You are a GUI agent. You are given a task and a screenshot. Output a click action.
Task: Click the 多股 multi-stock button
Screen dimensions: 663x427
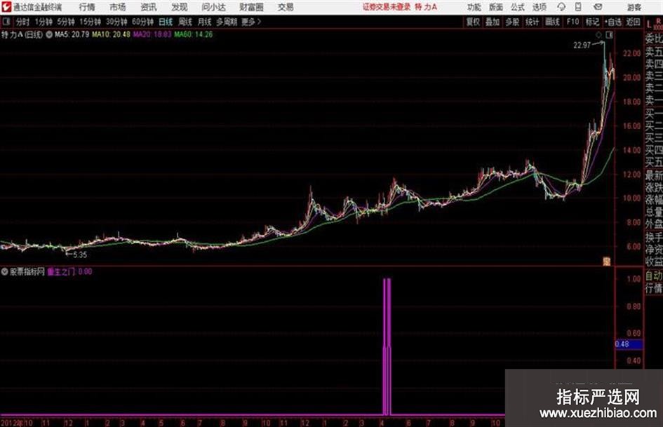click(512, 22)
